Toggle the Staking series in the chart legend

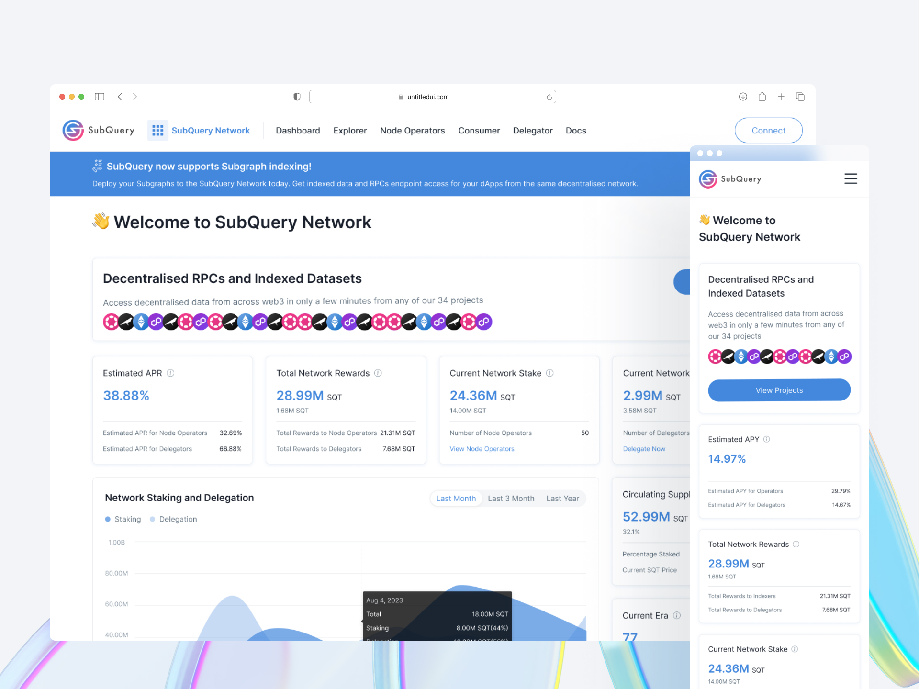coord(123,519)
